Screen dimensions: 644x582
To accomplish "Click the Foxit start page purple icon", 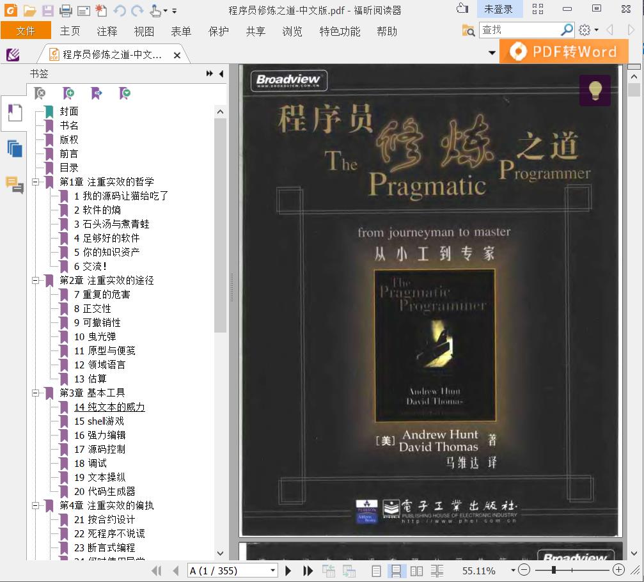I will pyautogui.click(x=13, y=54).
